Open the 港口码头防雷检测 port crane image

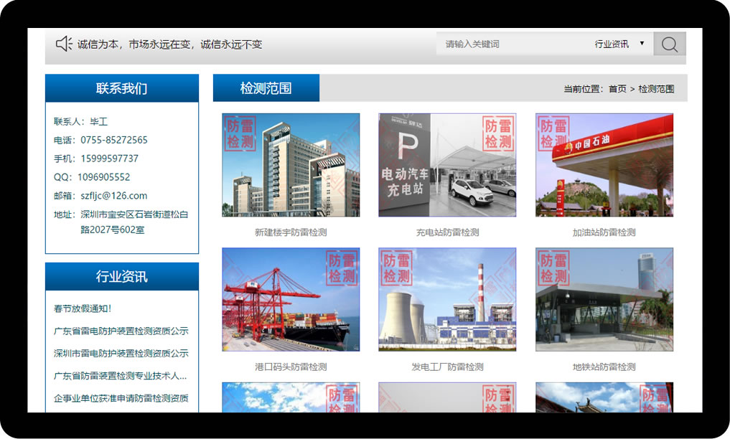291,300
